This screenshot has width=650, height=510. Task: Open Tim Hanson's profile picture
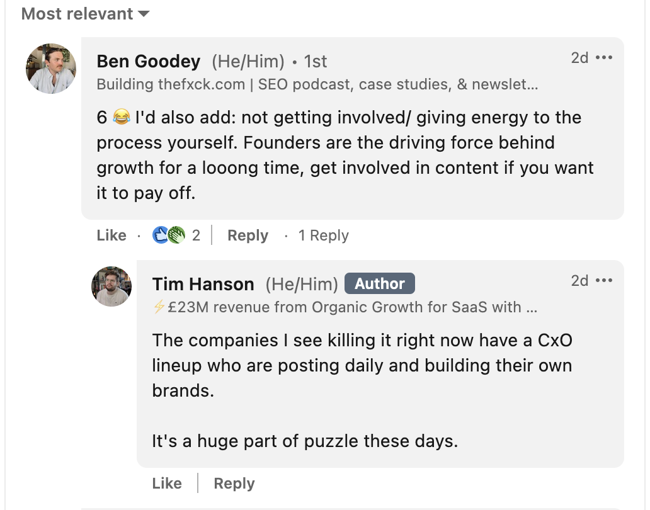coord(111,285)
